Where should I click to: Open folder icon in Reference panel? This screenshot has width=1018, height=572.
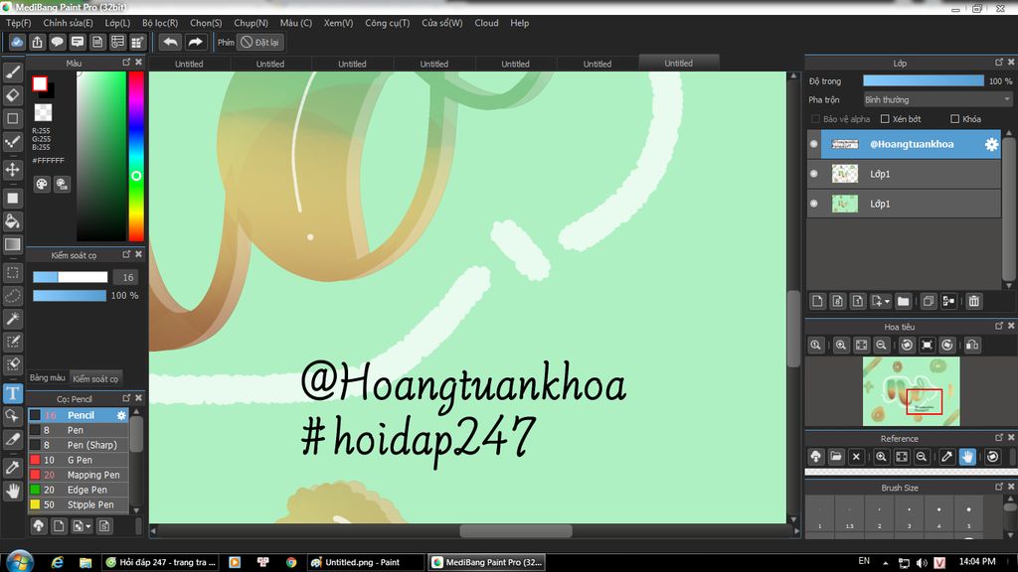coord(836,457)
